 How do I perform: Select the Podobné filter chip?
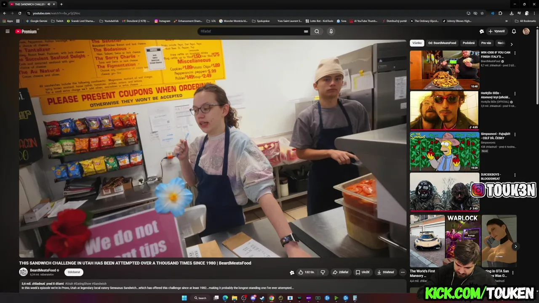469,43
